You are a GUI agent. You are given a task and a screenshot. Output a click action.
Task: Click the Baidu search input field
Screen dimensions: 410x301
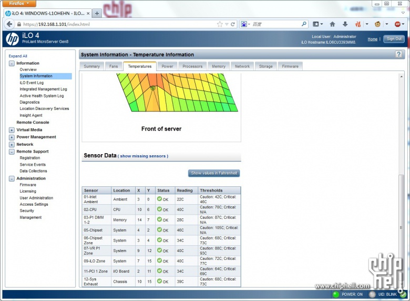click(276, 24)
